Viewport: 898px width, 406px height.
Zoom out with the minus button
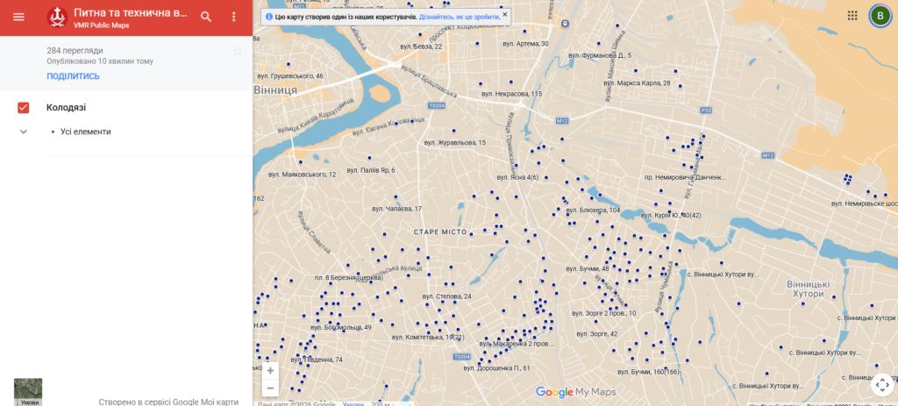[270, 388]
